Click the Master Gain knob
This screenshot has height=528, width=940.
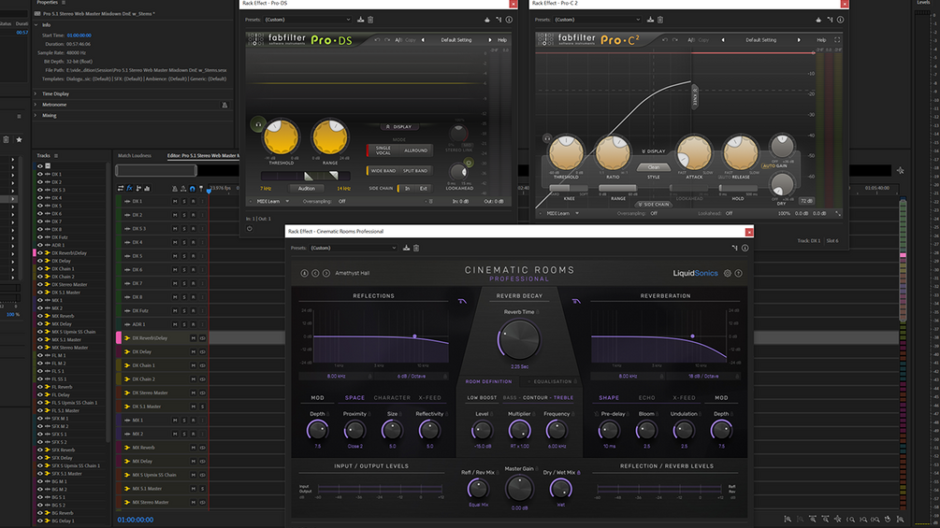[x=519, y=489]
